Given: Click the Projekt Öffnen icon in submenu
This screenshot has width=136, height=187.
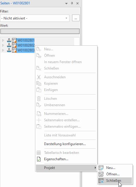Looking at the screenshot, I should point(101,174).
